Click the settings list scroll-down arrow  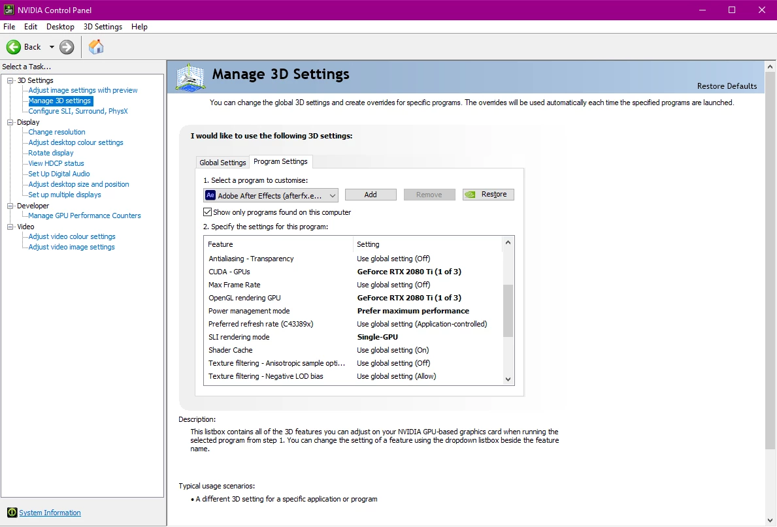508,379
